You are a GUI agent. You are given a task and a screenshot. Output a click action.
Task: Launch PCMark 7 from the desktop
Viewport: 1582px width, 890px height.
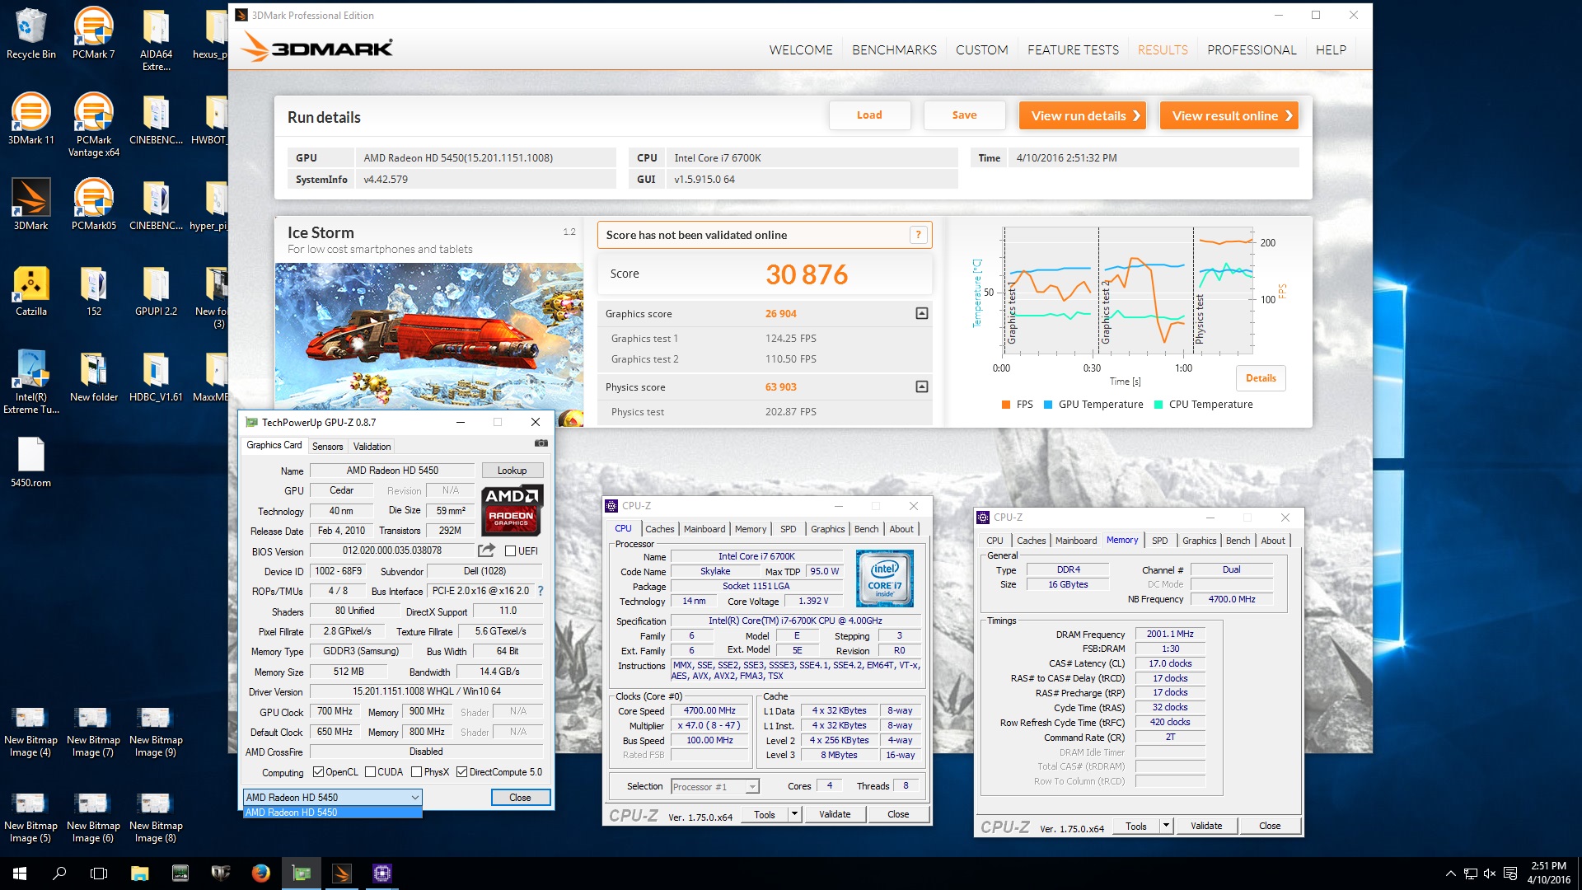tap(93, 33)
